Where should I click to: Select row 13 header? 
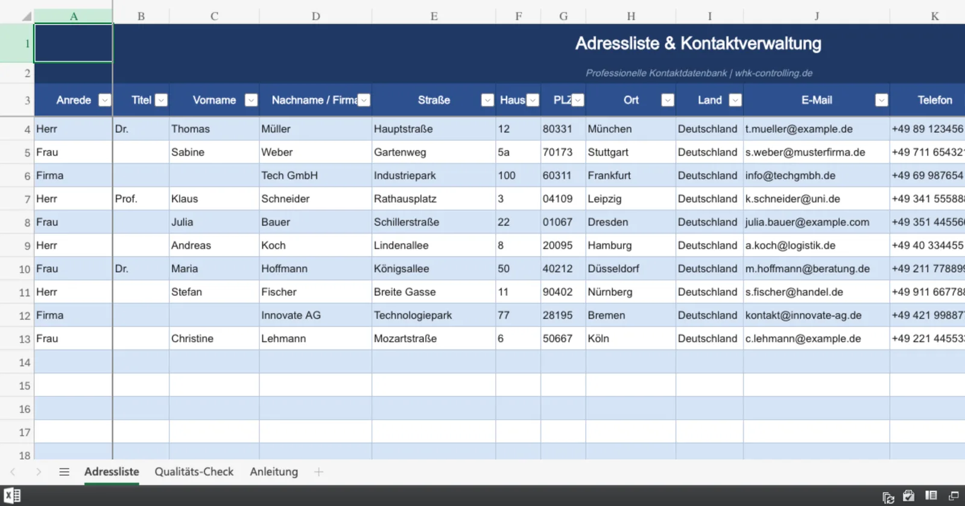(x=17, y=339)
